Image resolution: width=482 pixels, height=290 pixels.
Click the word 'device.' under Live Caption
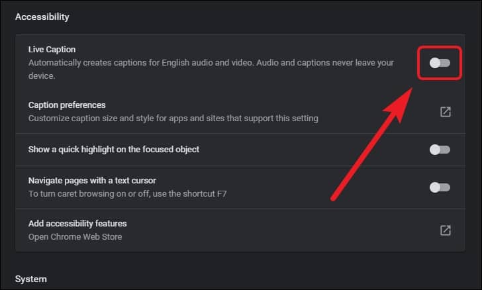click(42, 76)
